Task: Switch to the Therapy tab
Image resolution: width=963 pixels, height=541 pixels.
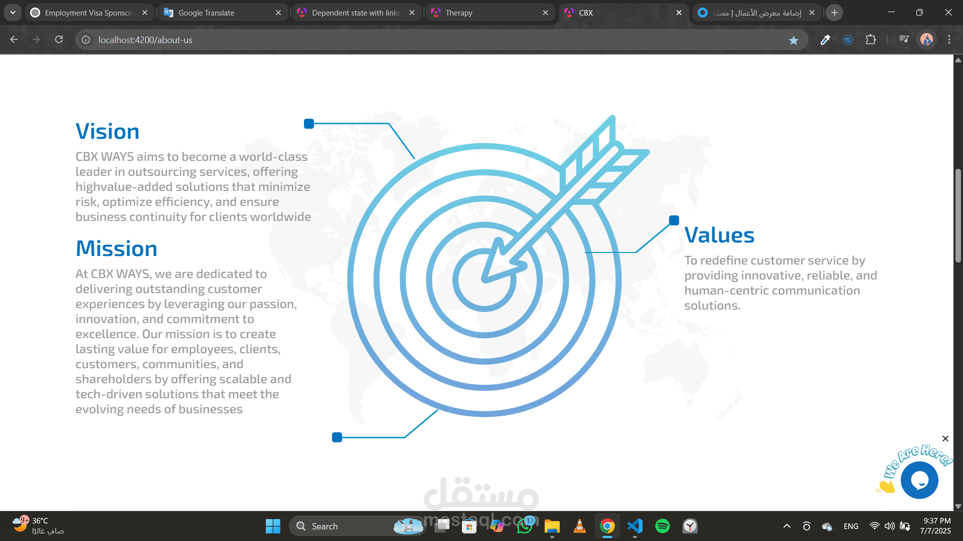Action: (490, 13)
